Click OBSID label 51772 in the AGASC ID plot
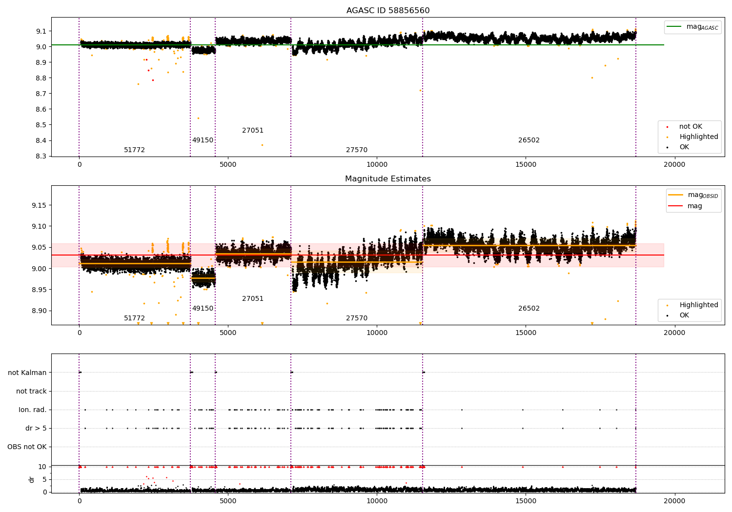 coord(134,150)
